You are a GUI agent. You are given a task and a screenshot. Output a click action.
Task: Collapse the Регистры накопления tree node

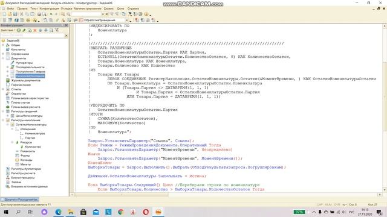(x=3, y=121)
